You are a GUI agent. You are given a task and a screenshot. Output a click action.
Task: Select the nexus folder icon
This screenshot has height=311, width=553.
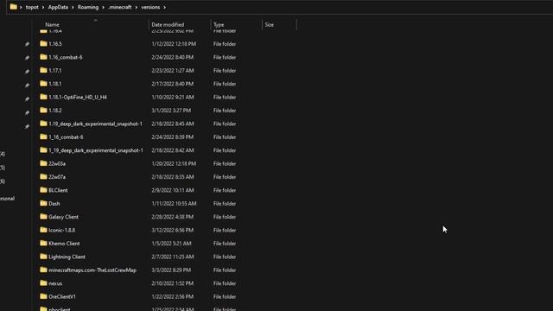[43, 283]
